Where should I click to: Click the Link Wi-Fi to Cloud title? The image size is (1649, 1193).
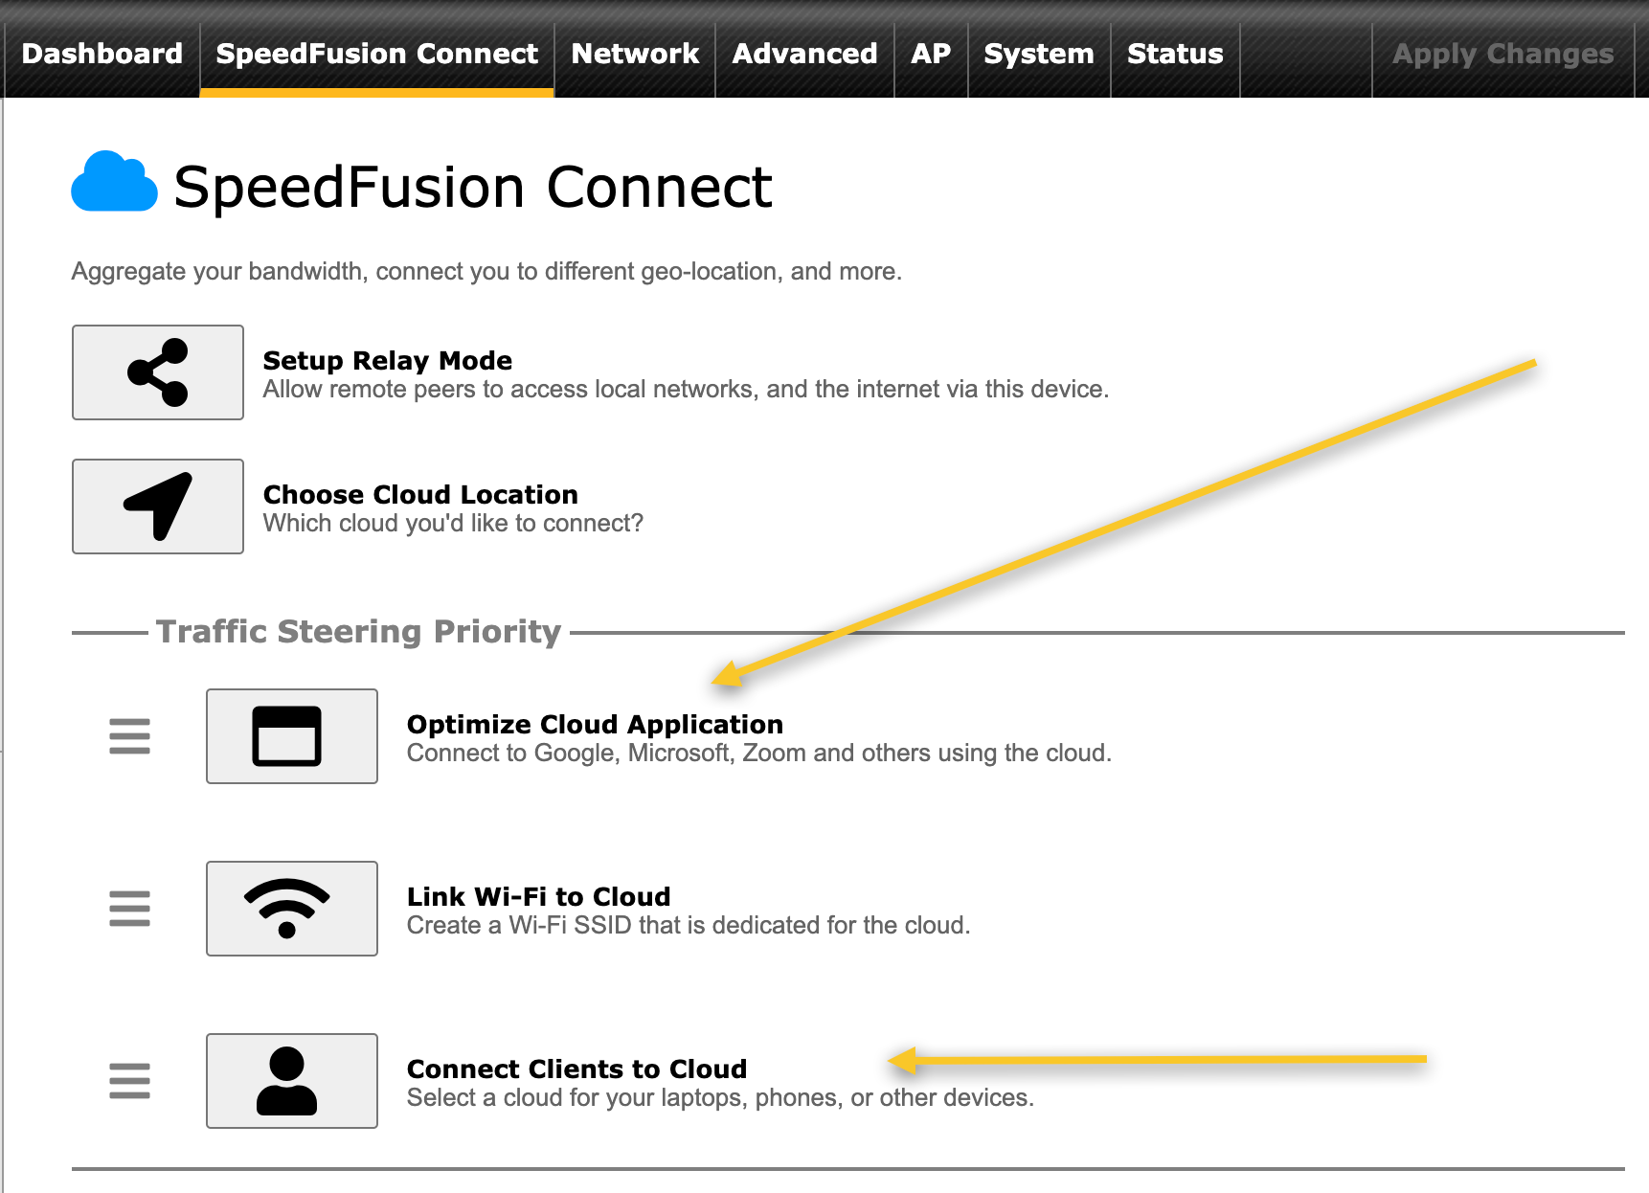coord(539,896)
